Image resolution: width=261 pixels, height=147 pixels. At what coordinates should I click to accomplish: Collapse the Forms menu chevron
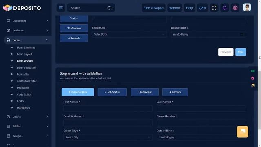tap(47, 40)
